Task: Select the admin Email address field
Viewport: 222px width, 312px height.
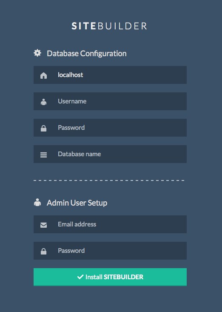Action: pos(110,224)
